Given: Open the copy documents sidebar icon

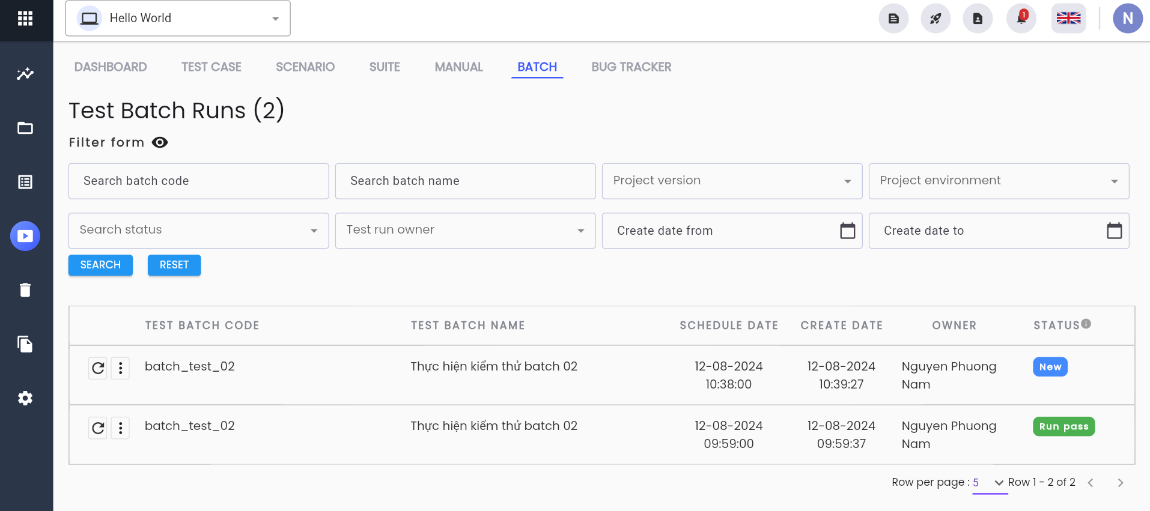Looking at the screenshot, I should tap(25, 344).
